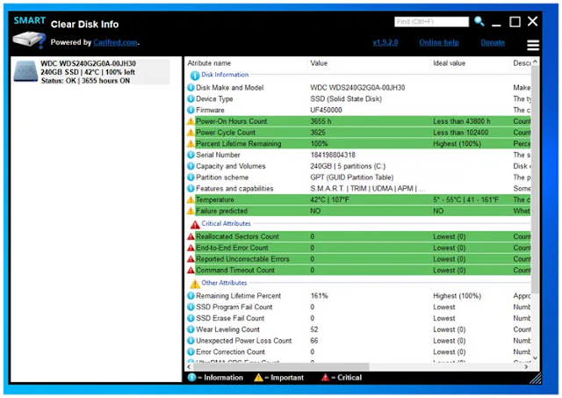Click info icon beside Error Correction Count

coord(191,351)
